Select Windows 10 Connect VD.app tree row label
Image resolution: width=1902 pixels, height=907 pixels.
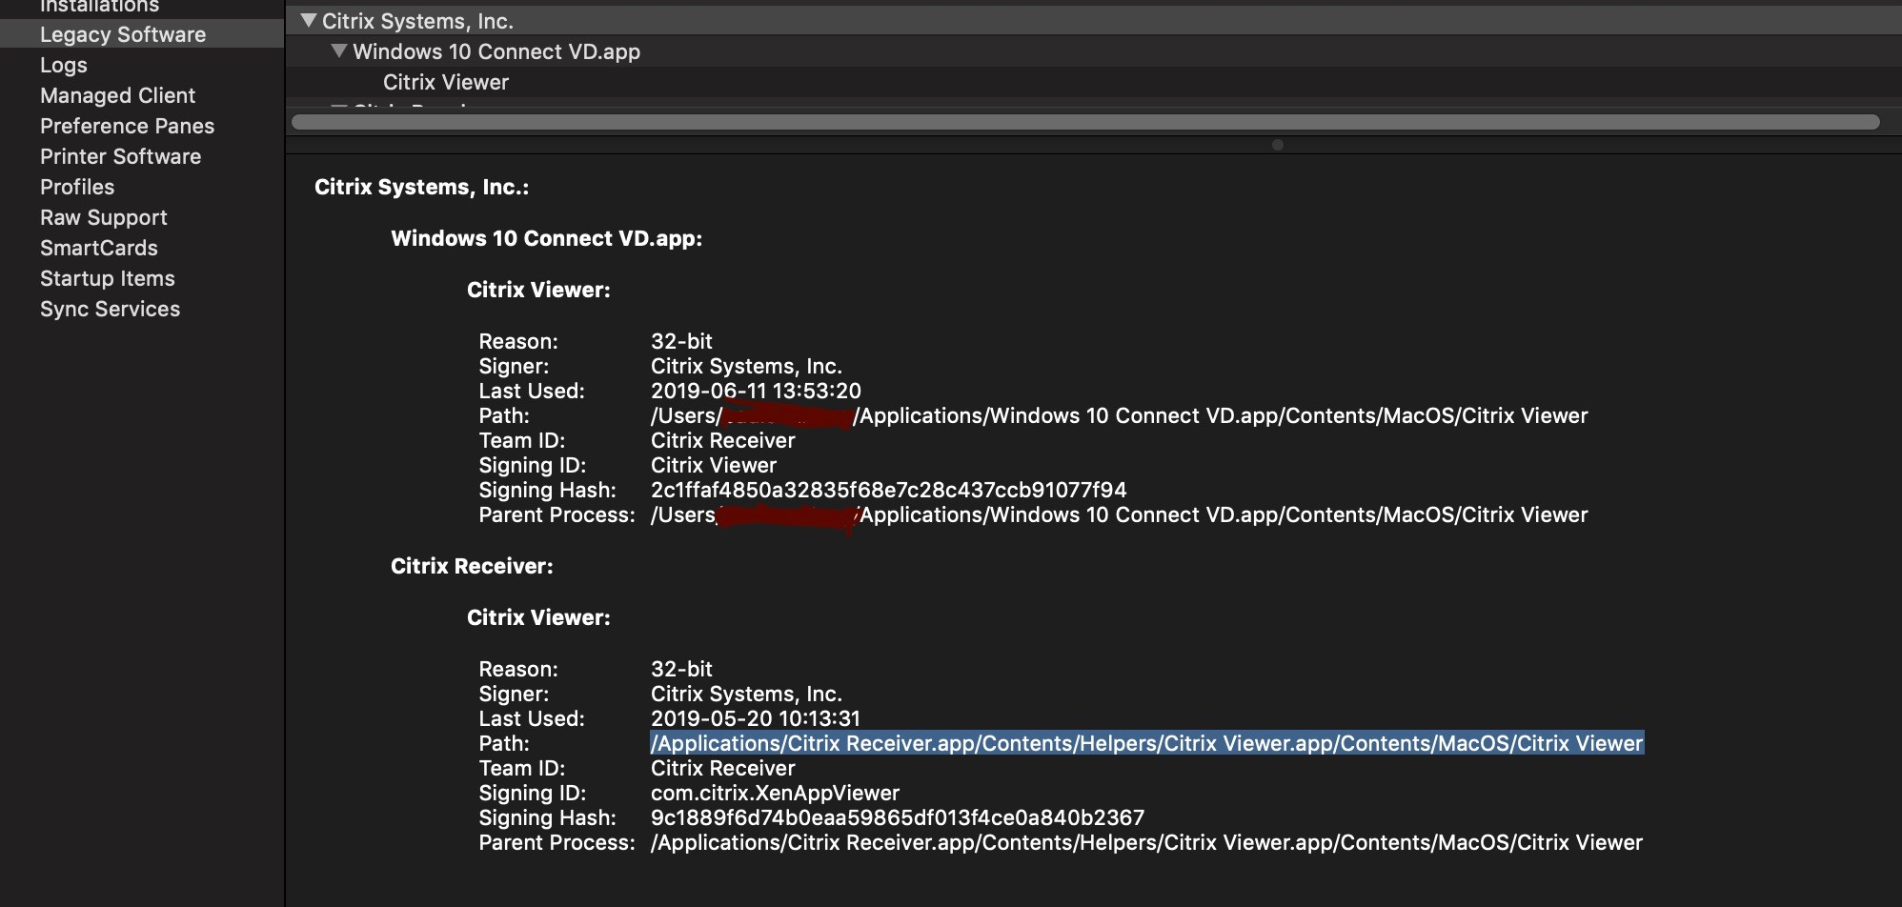[x=496, y=51]
